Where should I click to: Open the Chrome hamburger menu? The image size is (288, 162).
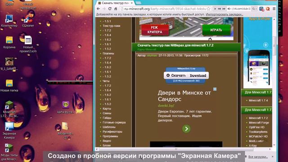274,9
